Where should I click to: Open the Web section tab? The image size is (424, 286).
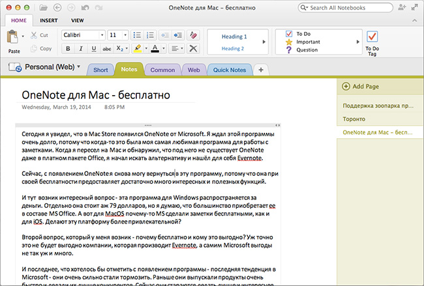point(194,70)
